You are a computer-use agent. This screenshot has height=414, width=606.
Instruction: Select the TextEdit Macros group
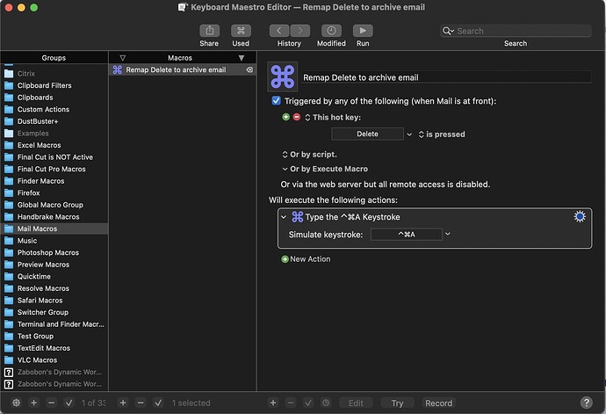point(54,348)
